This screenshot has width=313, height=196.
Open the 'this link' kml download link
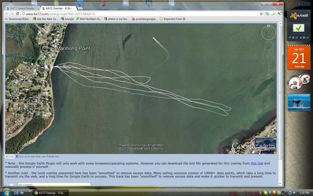(257, 163)
